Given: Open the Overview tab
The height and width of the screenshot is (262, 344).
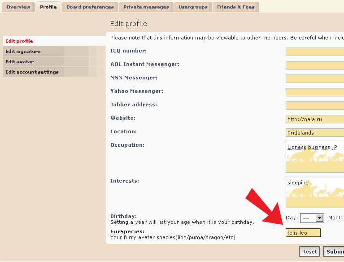Looking at the screenshot, I should [18, 7].
